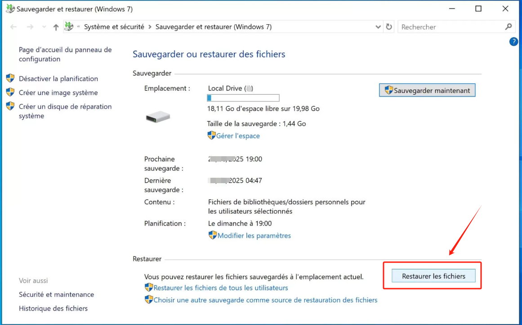This screenshot has width=522, height=325.
Task: Select 'Système et sécurité' breadcrumb
Action: pyautogui.click(x=114, y=27)
